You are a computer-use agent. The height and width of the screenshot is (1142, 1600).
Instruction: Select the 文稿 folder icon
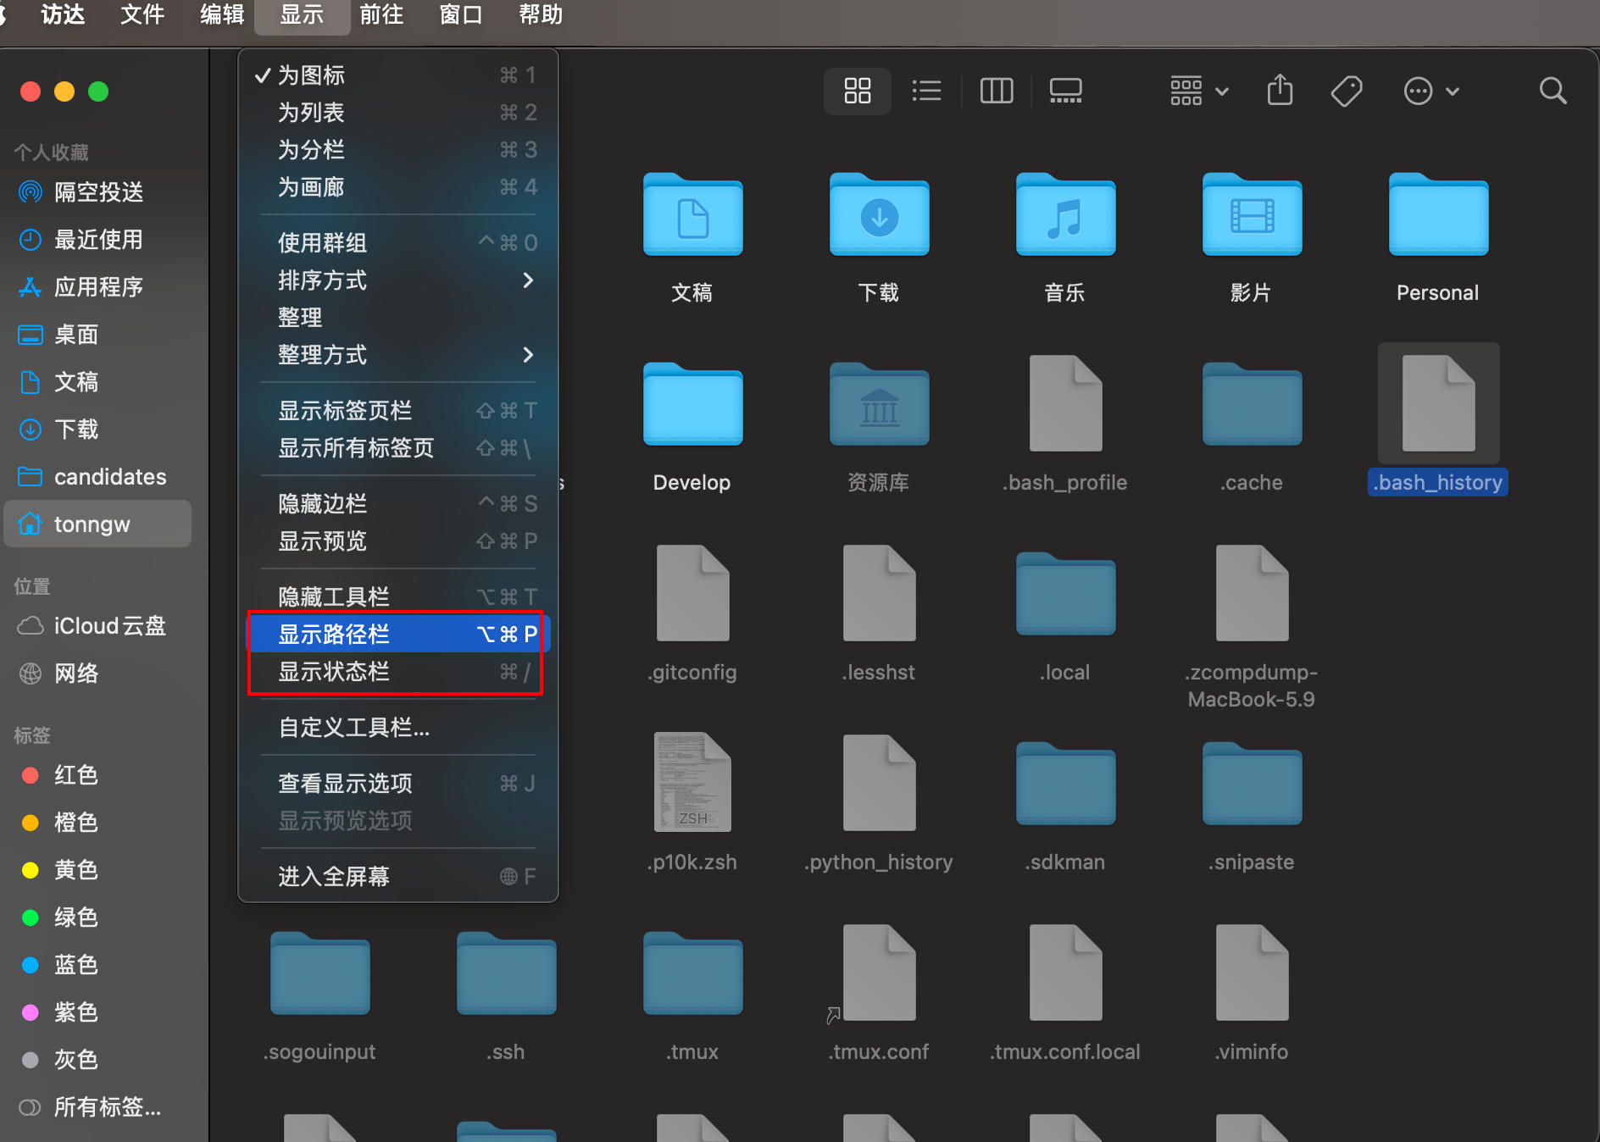pos(692,215)
